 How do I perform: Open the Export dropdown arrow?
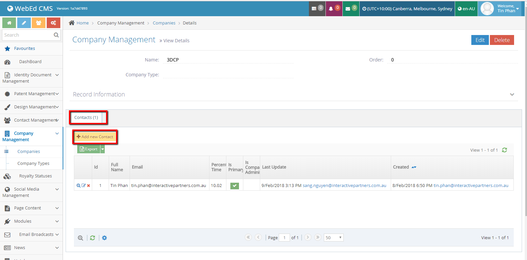[103, 149]
